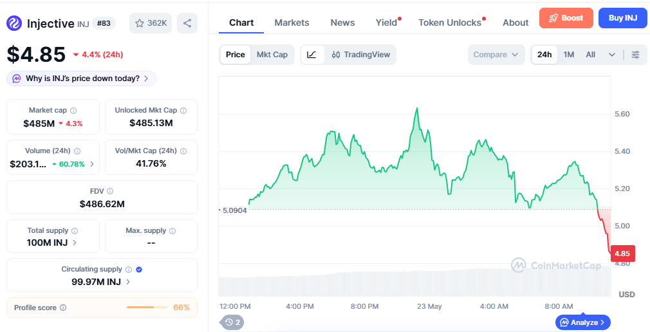Click the Profile score progress bar
Viewport: 650px width, 332px height.
[147, 308]
